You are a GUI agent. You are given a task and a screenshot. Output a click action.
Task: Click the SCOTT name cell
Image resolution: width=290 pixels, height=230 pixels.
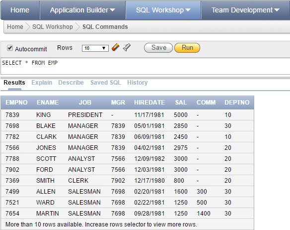tap(46, 159)
